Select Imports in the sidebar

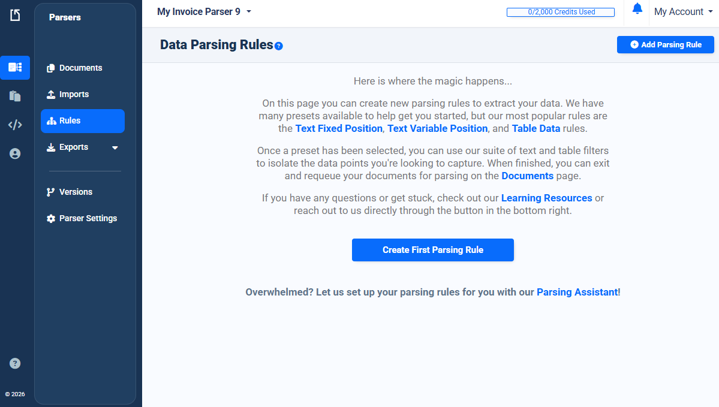(74, 94)
